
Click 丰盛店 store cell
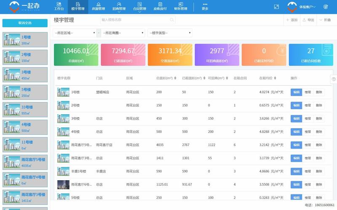tap(101, 171)
